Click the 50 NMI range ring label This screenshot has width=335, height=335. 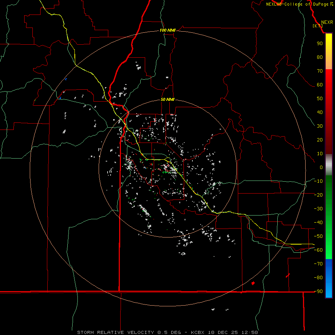(167, 99)
